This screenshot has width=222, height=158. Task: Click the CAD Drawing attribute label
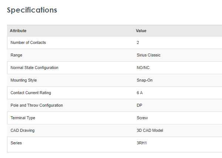point(23,130)
